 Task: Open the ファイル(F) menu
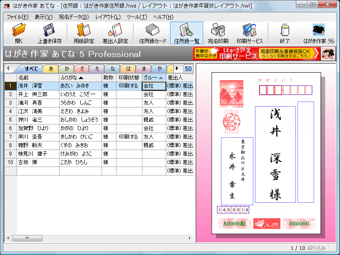coord(17,17)
